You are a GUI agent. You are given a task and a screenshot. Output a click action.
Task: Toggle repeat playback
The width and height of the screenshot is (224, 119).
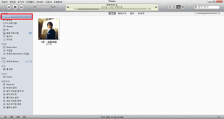point(18,117)
